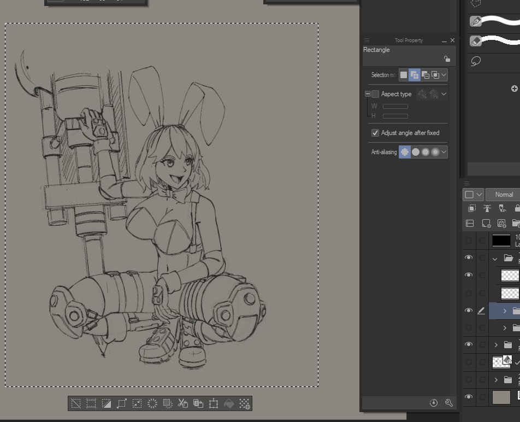
Task: Select the eraser sub tool preview
Action: [494, 41]
